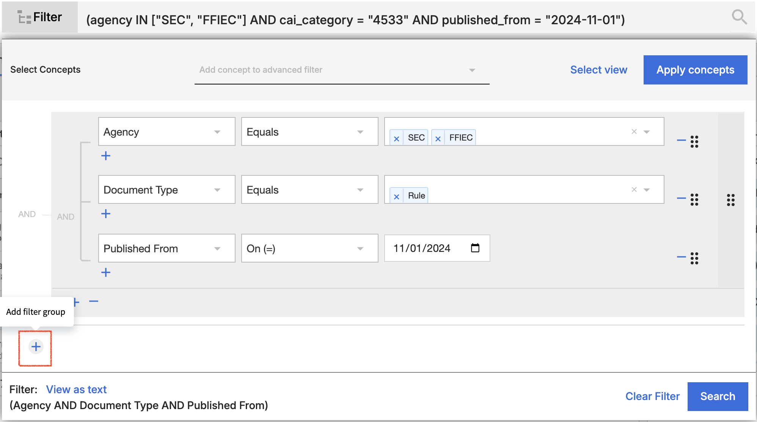Screen dimensions: 757x422
Task: Remove the SEC agency tag
Action: [396, 138]
